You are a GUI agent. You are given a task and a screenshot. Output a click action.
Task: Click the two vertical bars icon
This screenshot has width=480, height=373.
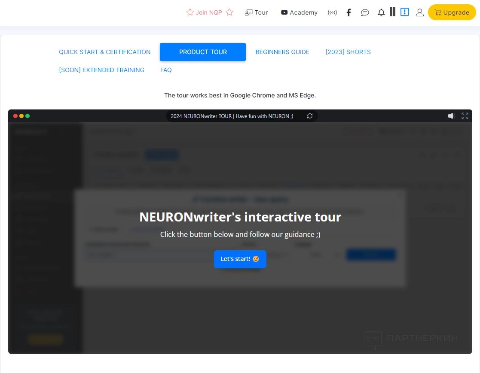[393, 12]
